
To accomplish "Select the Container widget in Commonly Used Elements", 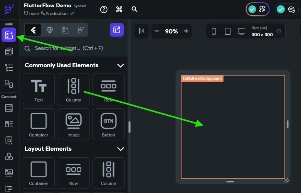I will point(39,125).
